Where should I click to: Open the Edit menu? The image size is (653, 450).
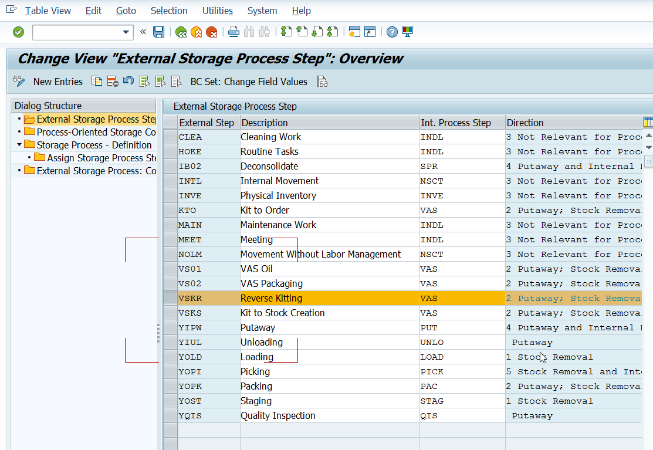click(x=93, y=11)
